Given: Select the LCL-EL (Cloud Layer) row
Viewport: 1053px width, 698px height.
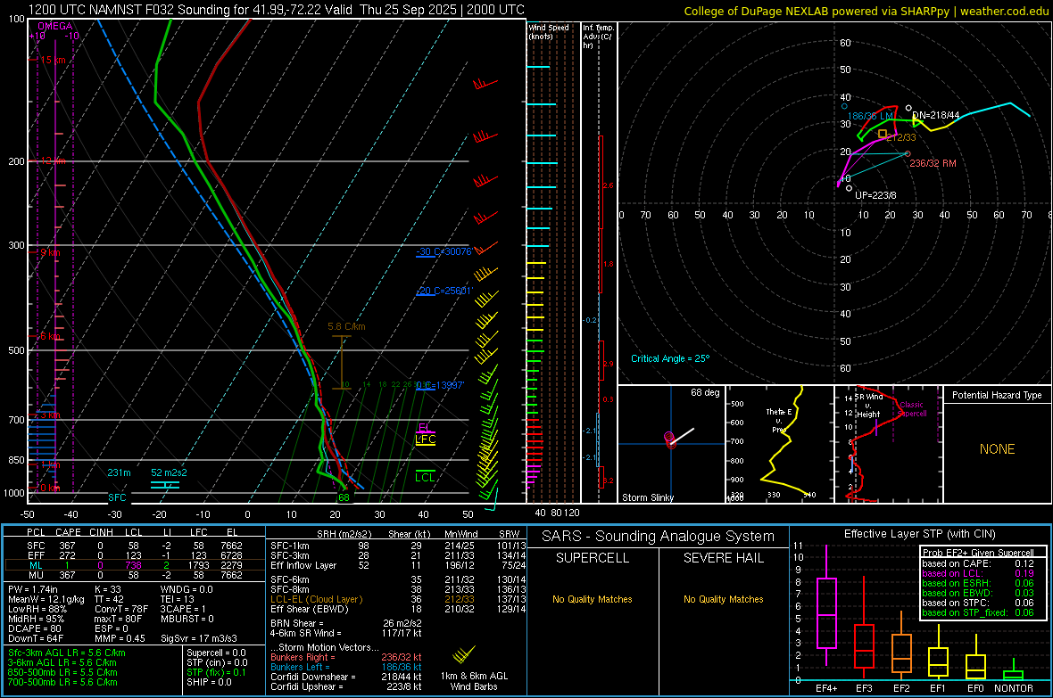Looking at the screenshot, I should pyautogui.click(x=398, y=599).
